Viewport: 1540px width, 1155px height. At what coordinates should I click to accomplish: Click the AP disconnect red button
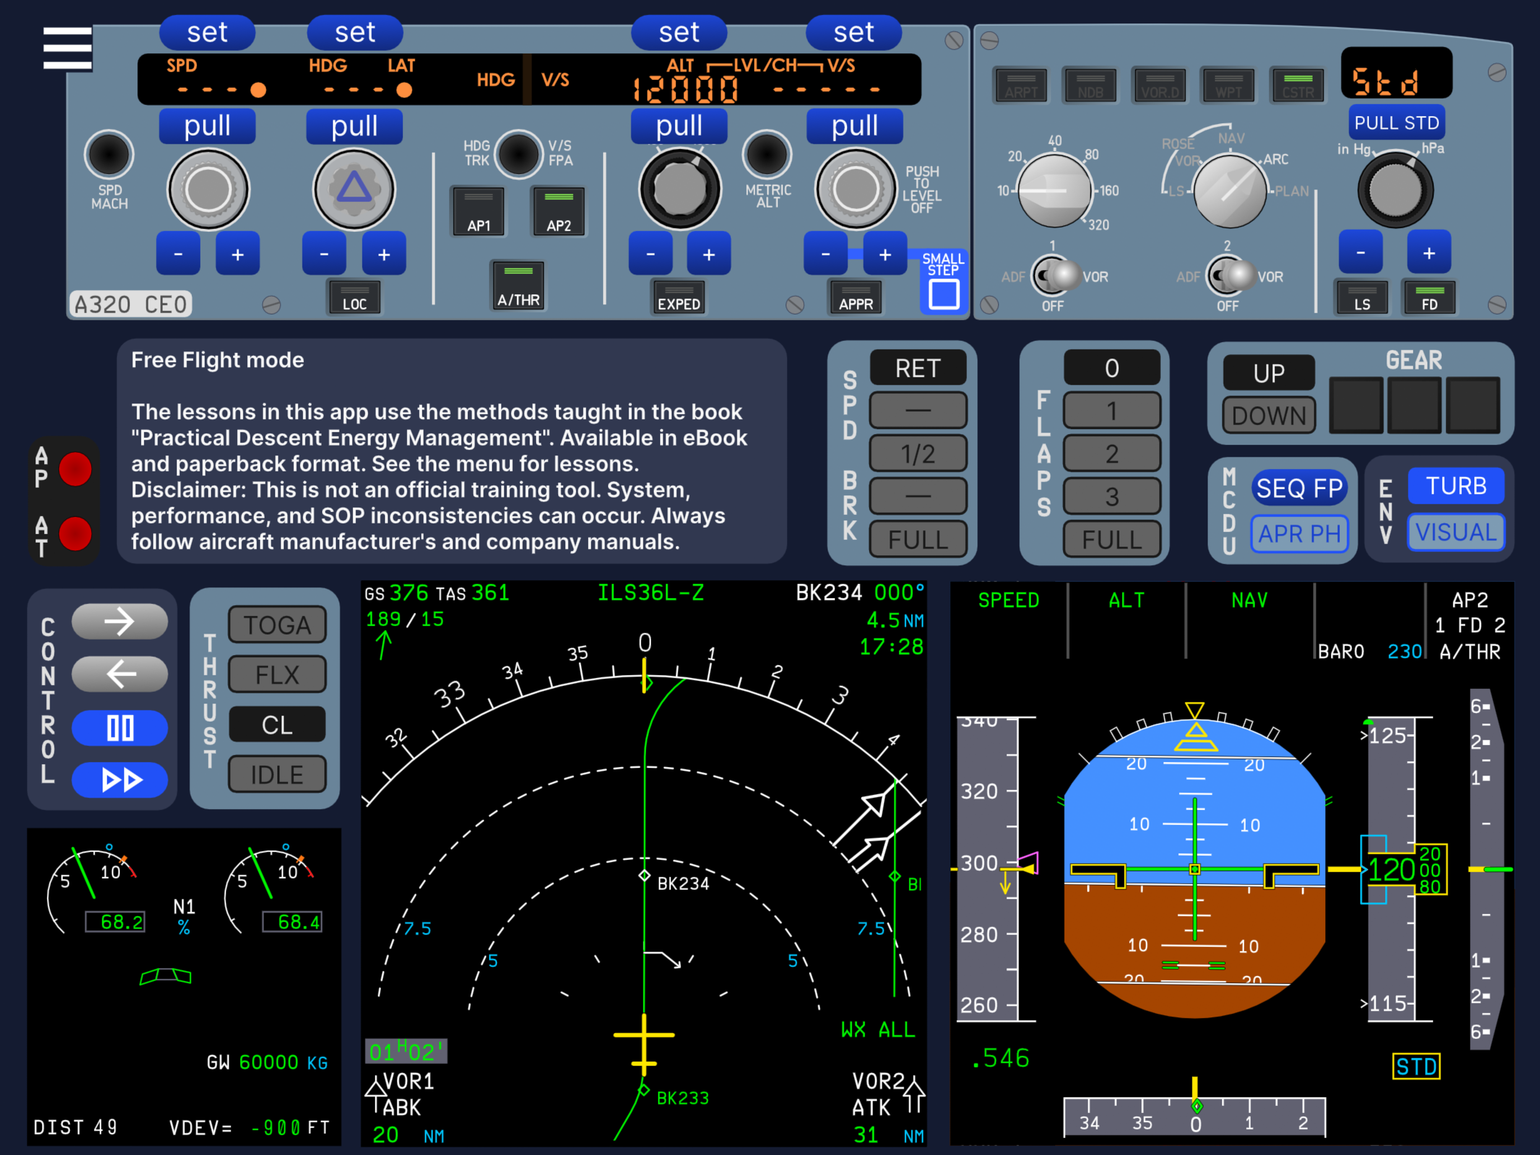tap(75, 468)
